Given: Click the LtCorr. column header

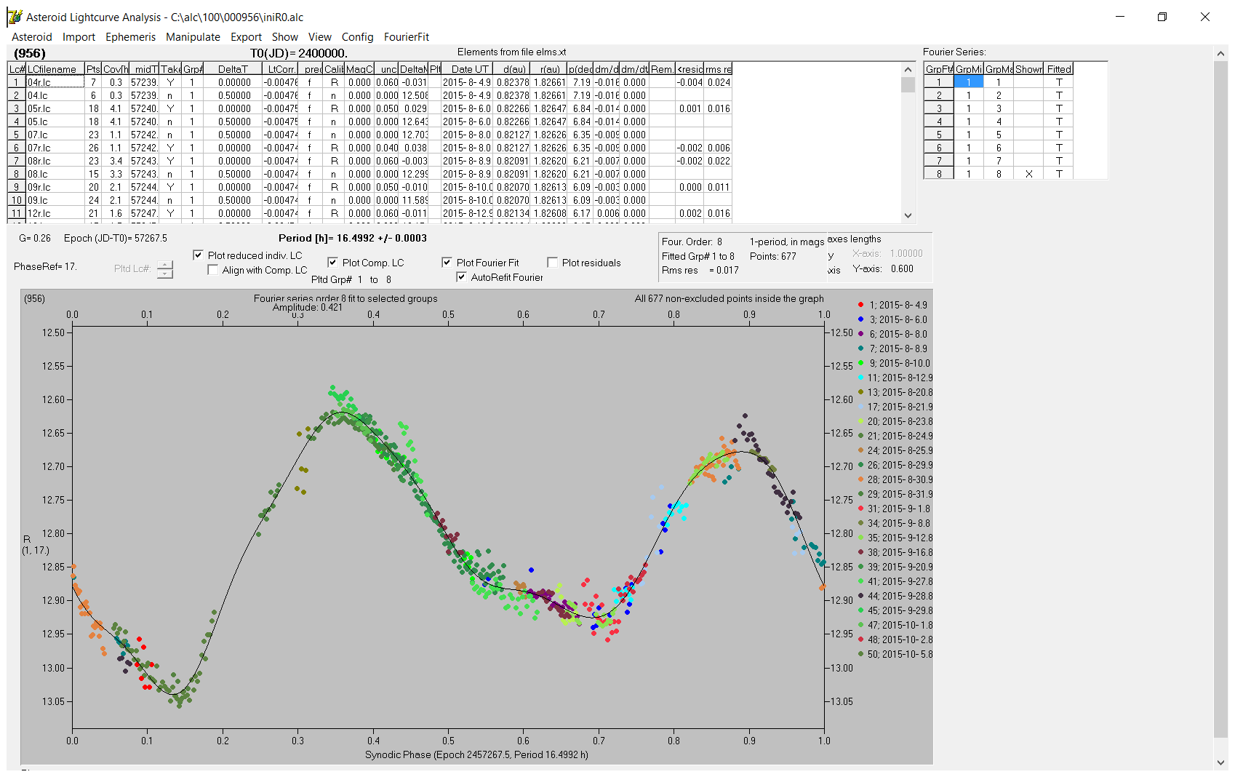Looking at the screenshot, I should pyautogui.click(x=280, y=69).
